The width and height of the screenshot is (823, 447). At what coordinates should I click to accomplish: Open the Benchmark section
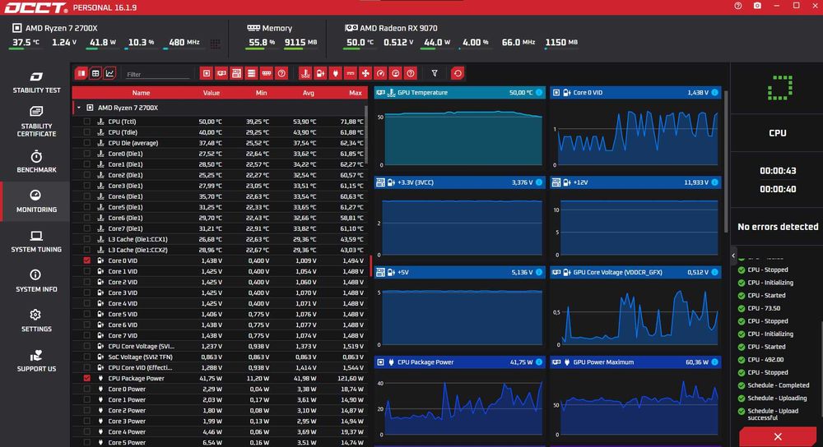pyautogui.click(x=36, y=162)
